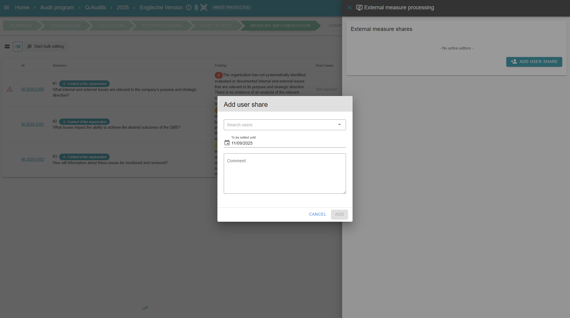The height and width of the screenshot is (318, 570).
Task: Open the hamburger navigation menu
Action: pyautogui.click(x=6, y=7)
